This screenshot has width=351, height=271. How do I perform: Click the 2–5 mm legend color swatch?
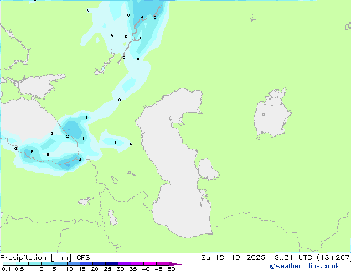48,264
